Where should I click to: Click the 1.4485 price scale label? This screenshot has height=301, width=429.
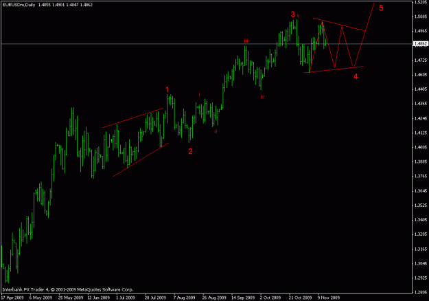pos(421,89)
